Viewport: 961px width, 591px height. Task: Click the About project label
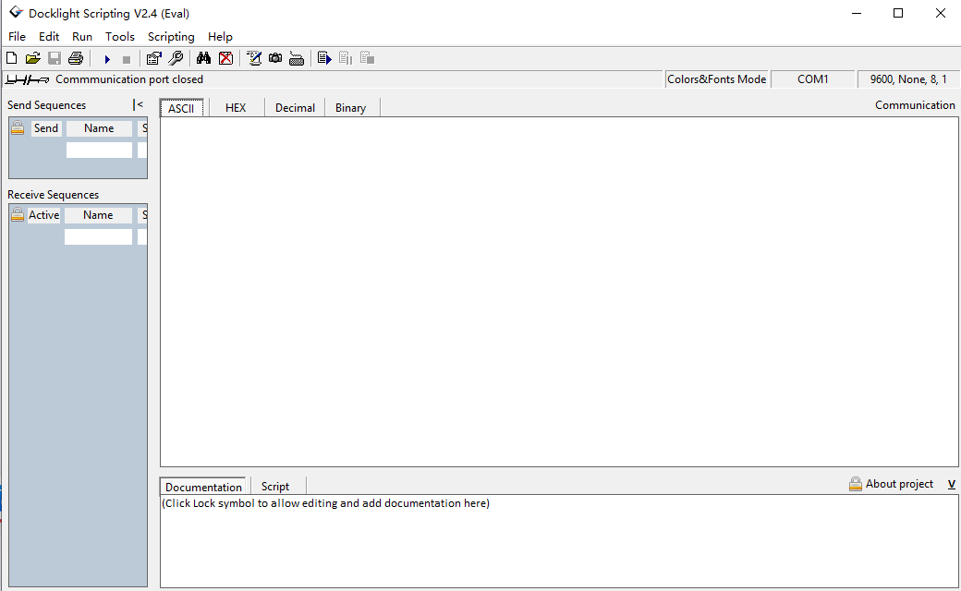coord(899,484)
